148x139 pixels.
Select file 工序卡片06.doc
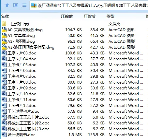[x=22, y=71]
